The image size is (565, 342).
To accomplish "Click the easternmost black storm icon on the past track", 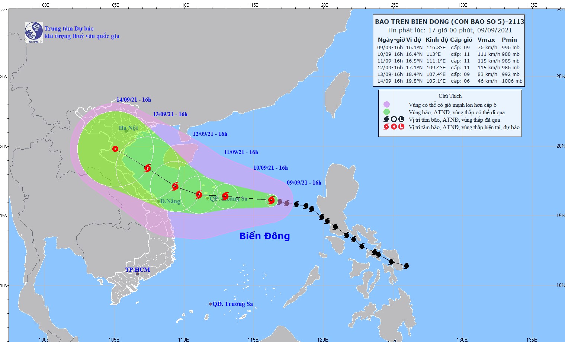I will (x=406, y=266).
